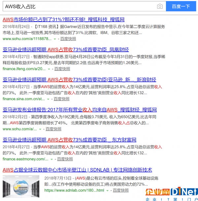198x201 pixels.
Task: Open the 东方财富网 result about AWS占营收73%
Action: pyautogui.click(x=69, y=140)
